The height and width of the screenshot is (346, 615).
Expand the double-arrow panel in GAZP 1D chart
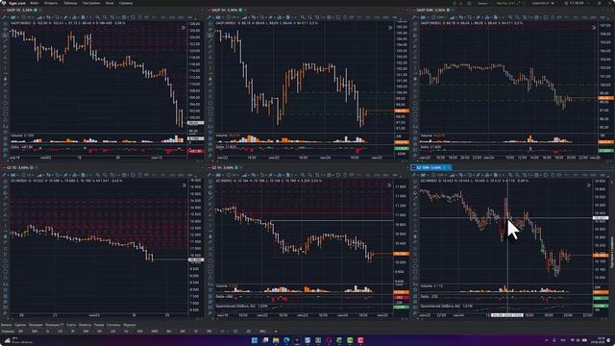[x=184, y=28]
